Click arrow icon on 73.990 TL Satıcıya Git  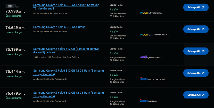point(203,7)
